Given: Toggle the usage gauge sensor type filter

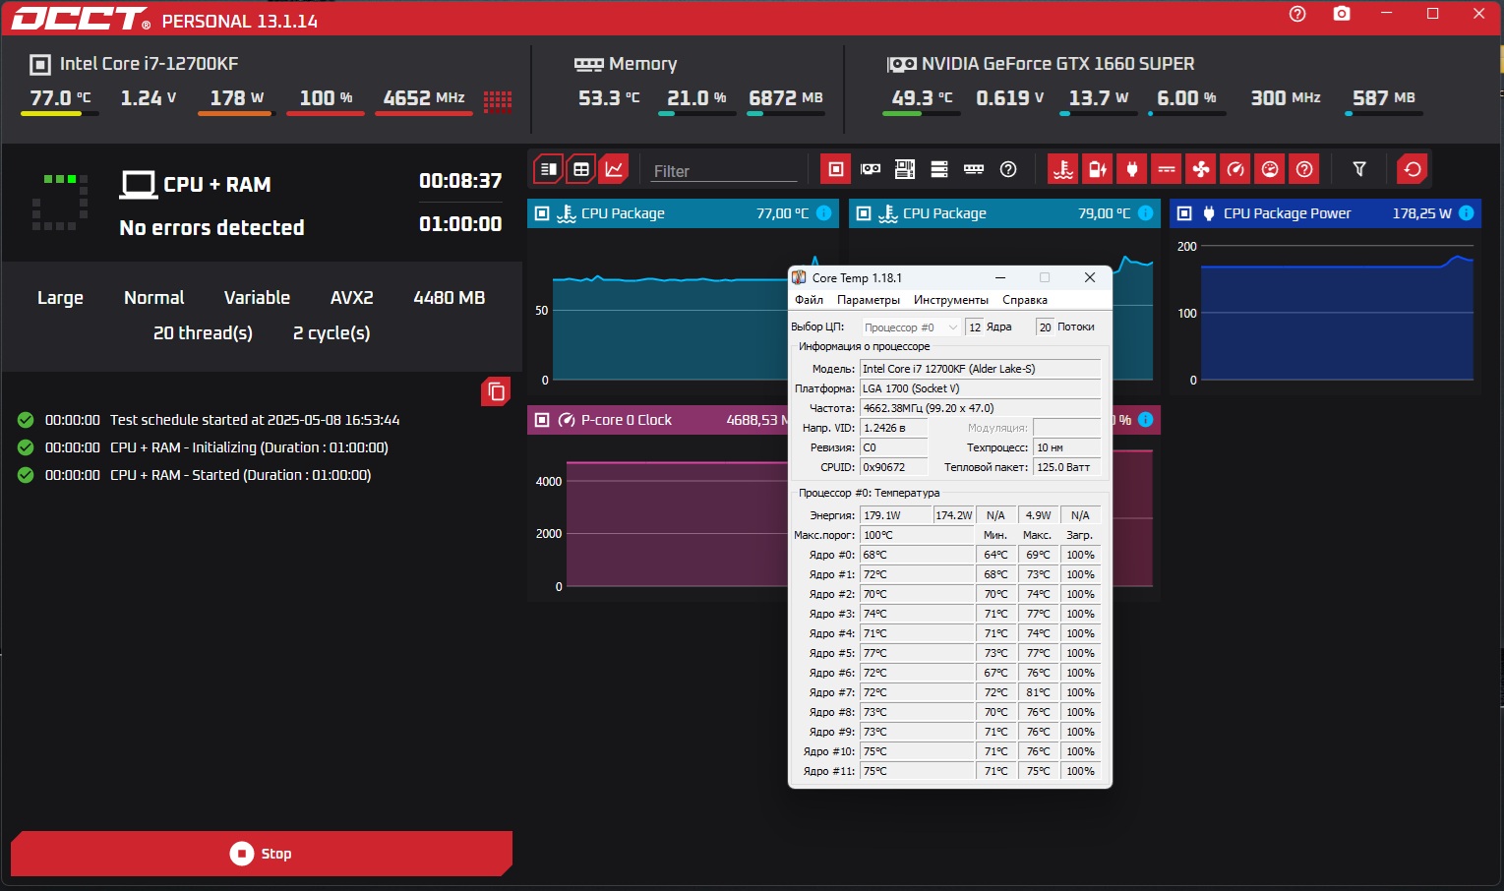Looking at the screenshot, I should pyautogui.click(x=1270, y=169).
